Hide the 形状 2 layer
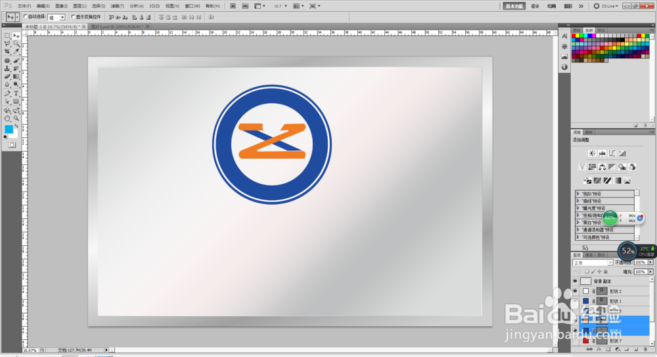 tap(576, 291)
